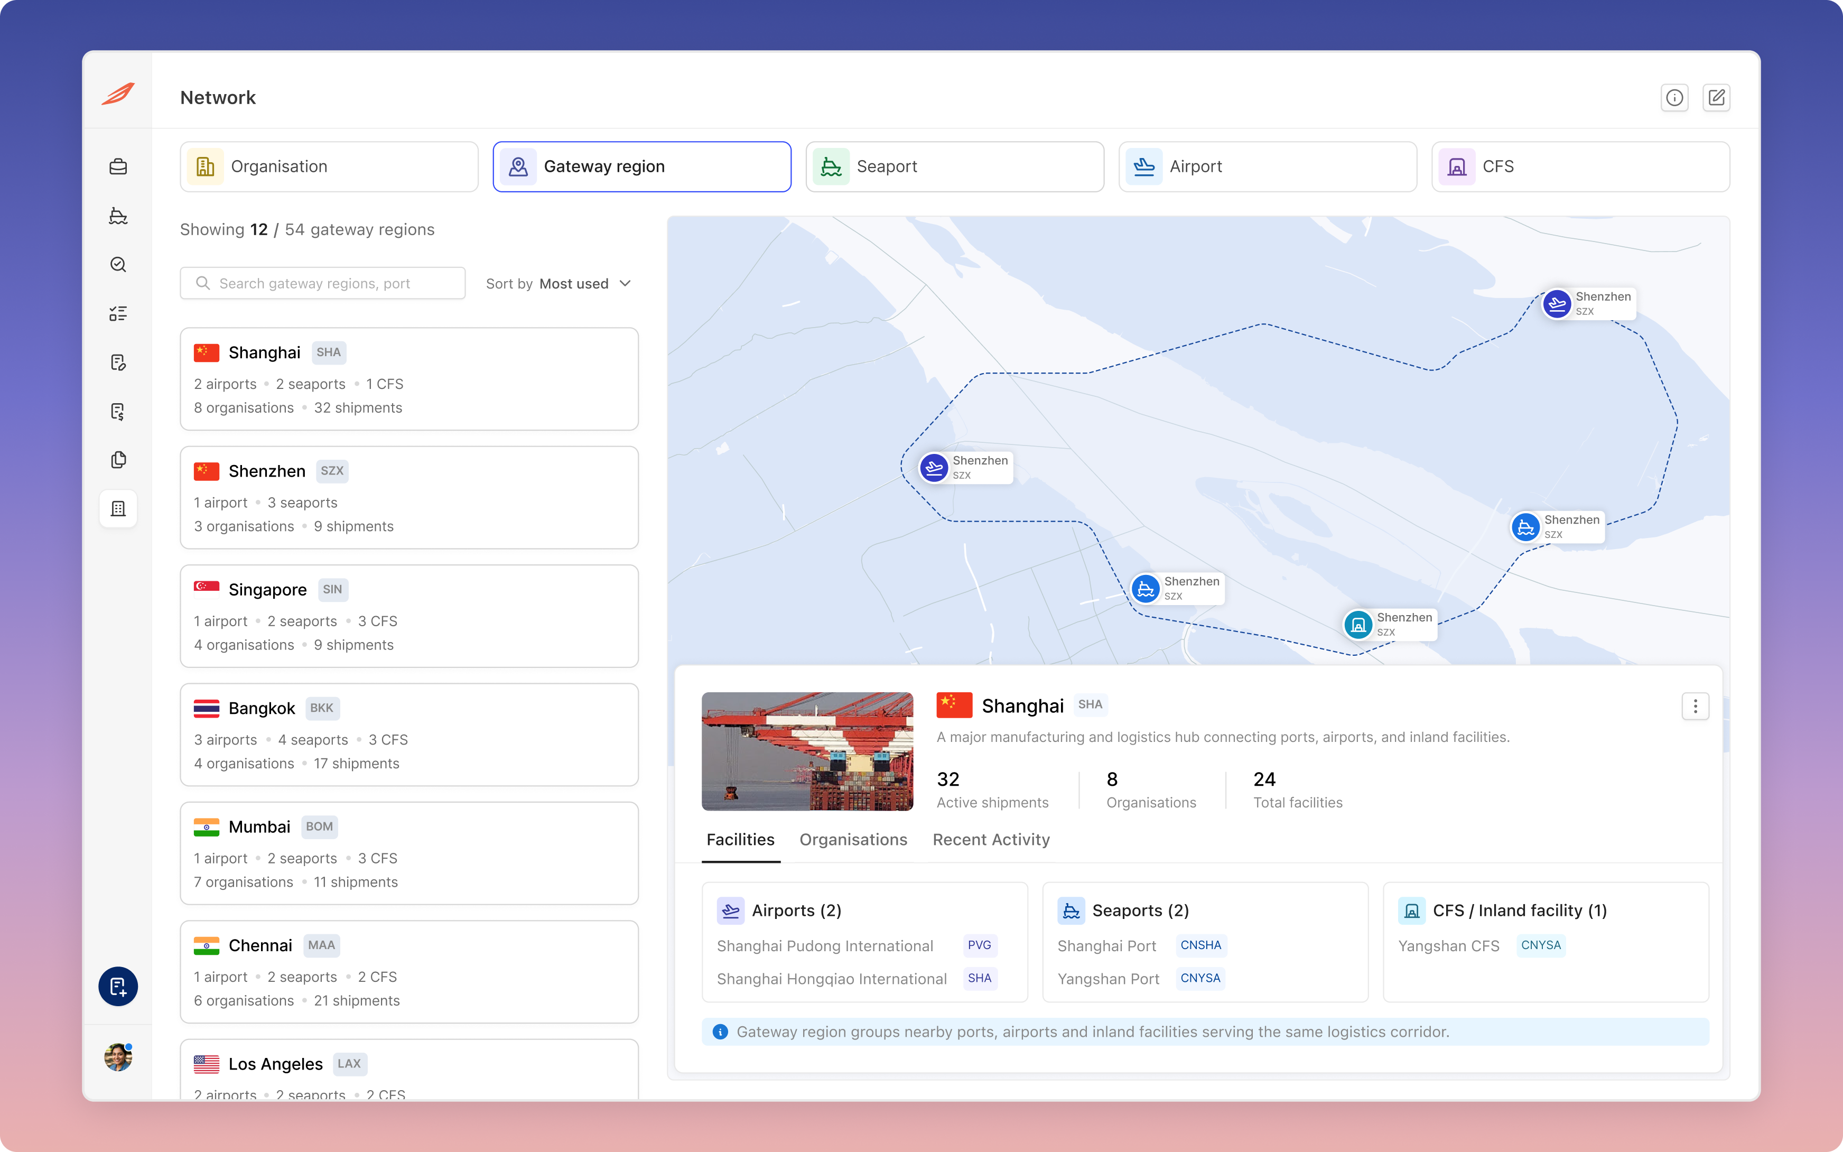The image size is (1843, 1152).
Task: Click the Shanghai port photo thumbnail
Action: pyautogui.click(x=807, y=751)
